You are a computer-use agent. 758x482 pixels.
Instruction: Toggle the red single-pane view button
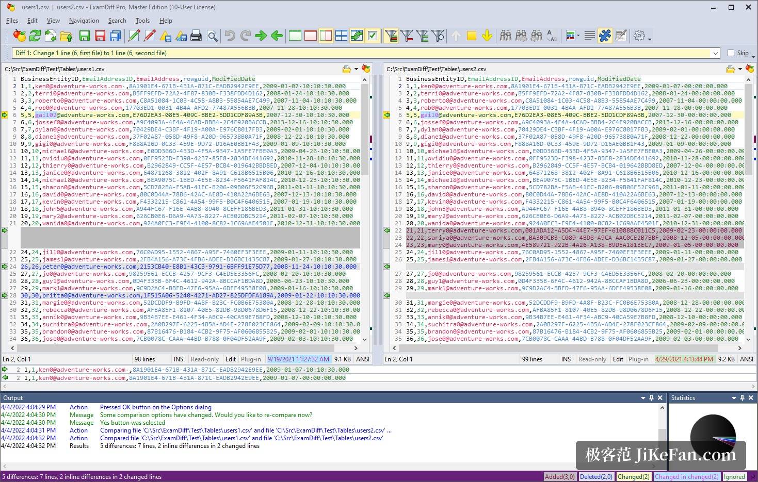click(x=311, y=36)
